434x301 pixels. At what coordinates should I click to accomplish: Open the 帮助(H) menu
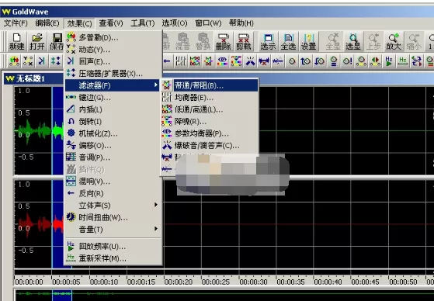point(241,23)
